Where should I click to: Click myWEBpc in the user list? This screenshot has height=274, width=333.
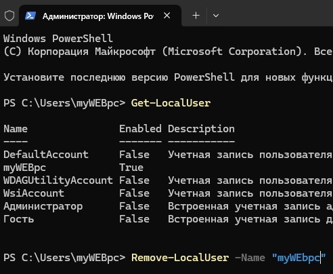point(24,168)
